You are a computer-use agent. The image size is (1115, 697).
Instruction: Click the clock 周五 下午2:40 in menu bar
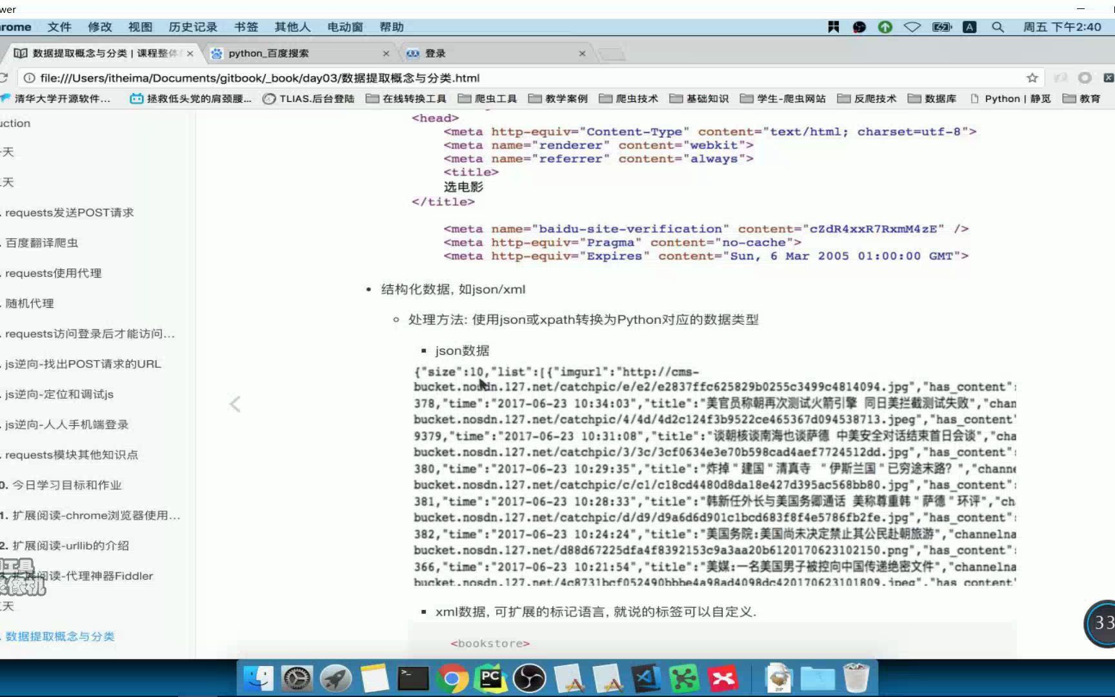tap(1062, 27)
